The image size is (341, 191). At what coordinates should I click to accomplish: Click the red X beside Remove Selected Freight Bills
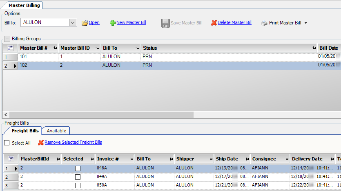click(x=41, y=143)
